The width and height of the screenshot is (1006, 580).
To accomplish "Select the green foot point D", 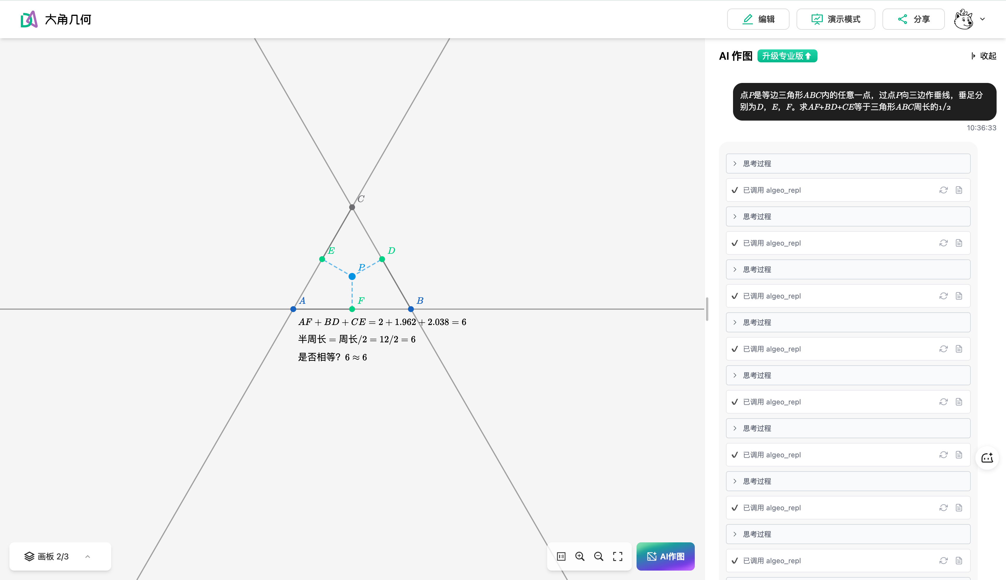I will 382,259.
